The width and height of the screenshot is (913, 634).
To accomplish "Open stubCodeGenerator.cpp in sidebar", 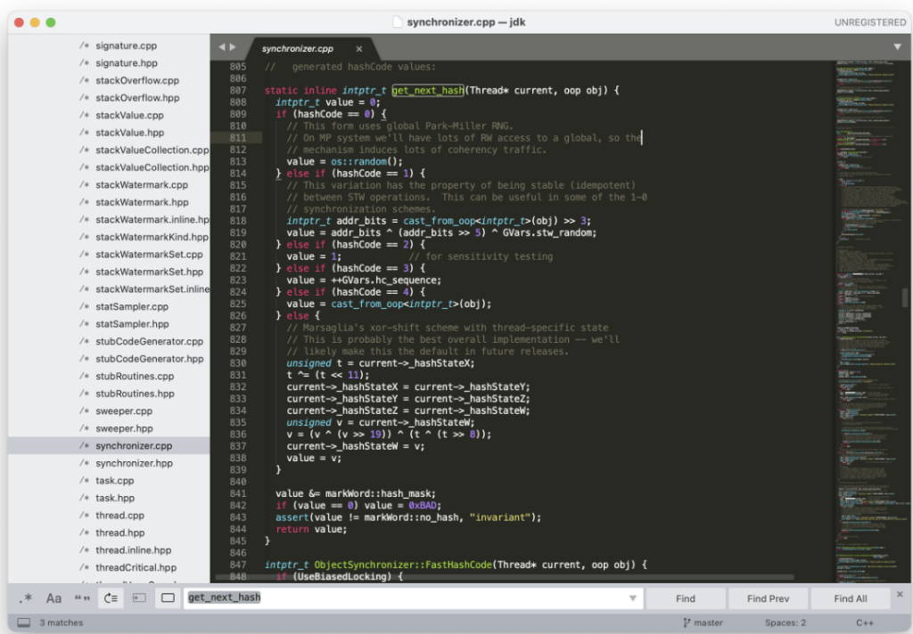I will tap(150, 341).
